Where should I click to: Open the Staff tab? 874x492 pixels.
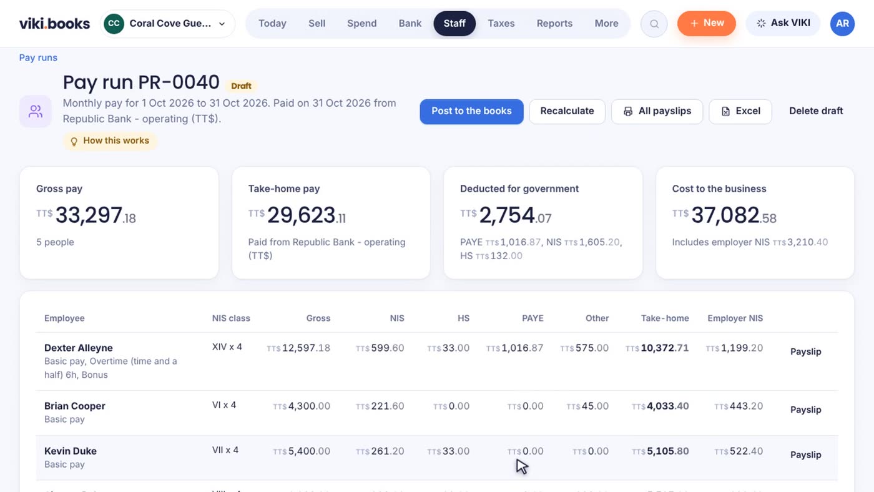click(x=454, y=24)
